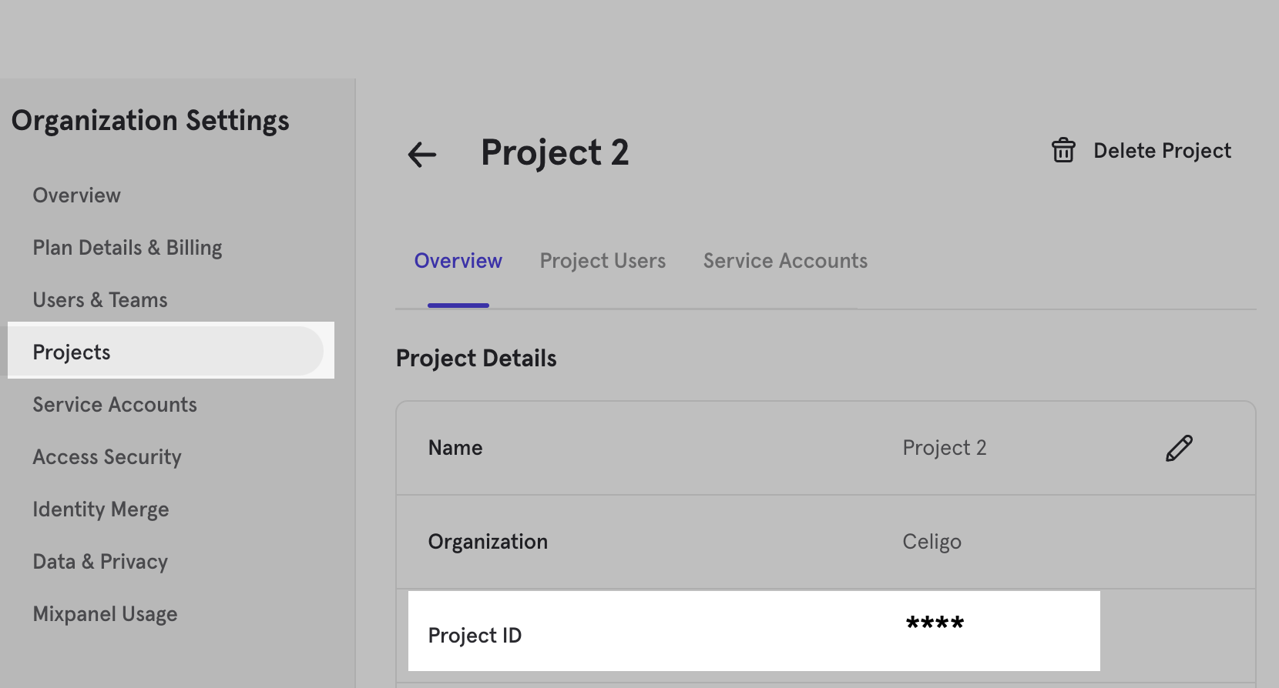
Task: Click the Project ID label
Action: 475,636
